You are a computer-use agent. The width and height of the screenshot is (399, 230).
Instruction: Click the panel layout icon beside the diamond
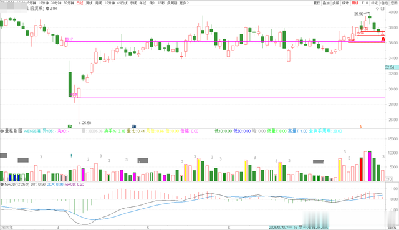pos(382,9)
